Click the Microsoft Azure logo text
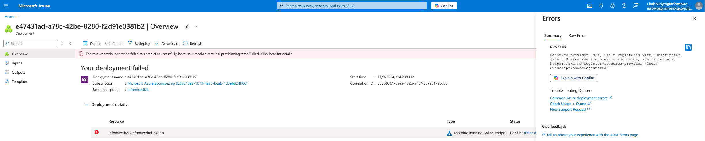This screenshot has height=141, width=705. coord(34,6)
